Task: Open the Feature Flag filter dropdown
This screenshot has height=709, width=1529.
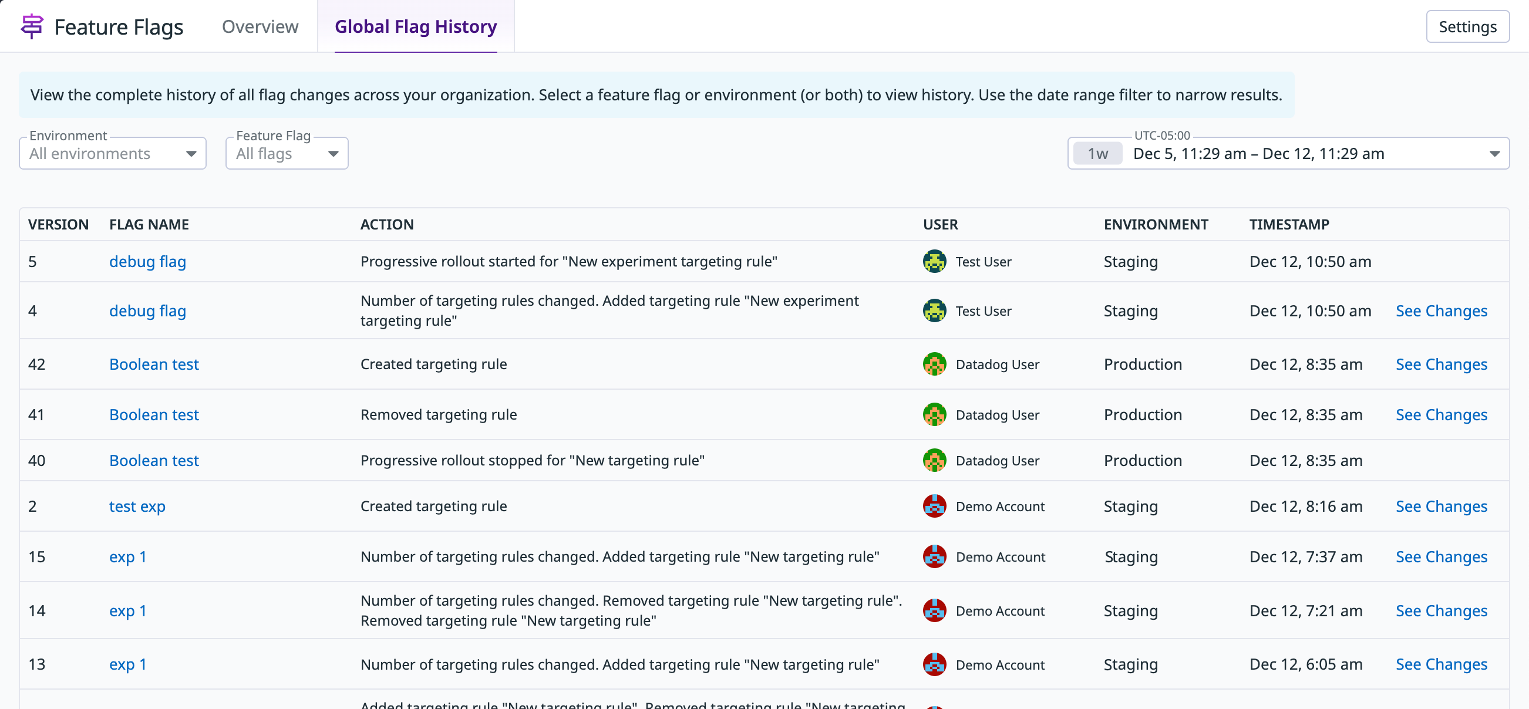Action: (x=287, y=154)
